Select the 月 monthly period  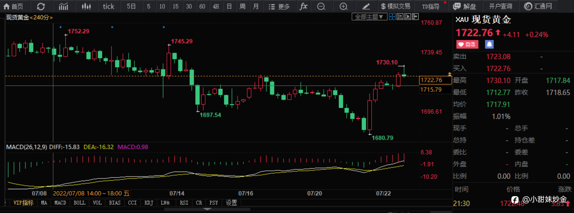(x=256, y=6)
